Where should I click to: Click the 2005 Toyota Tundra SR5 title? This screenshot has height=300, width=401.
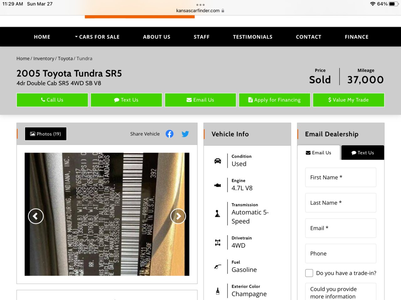(x=69, y=73)
